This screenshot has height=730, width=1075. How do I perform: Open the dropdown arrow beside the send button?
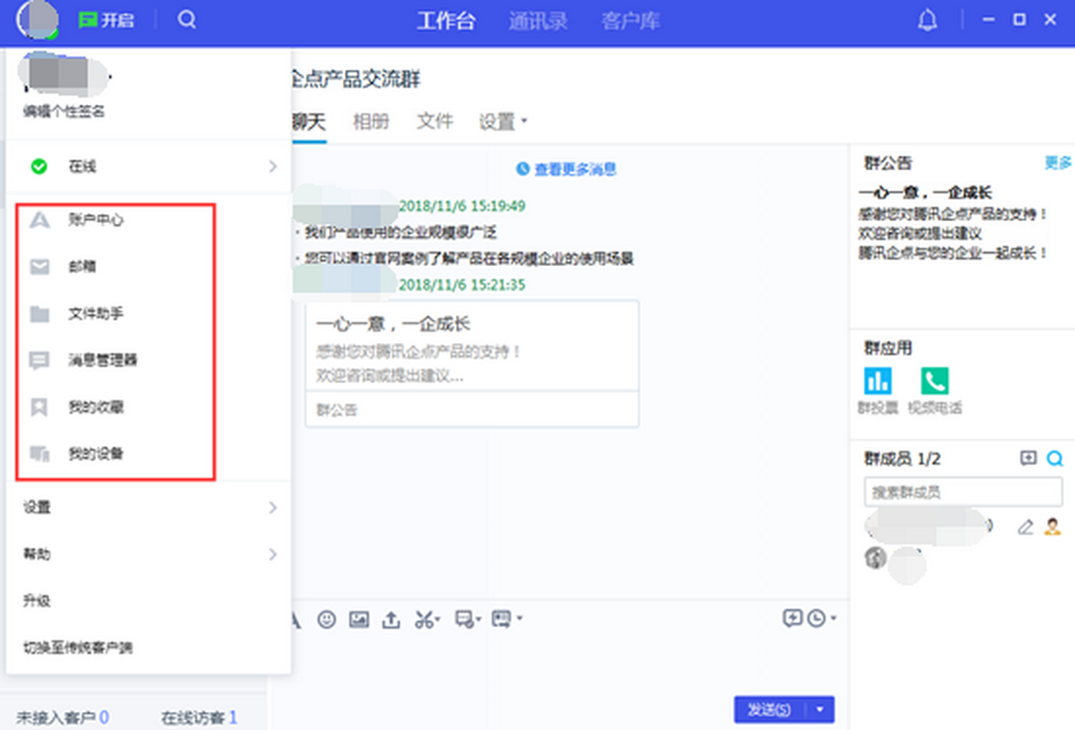(821, 709)
